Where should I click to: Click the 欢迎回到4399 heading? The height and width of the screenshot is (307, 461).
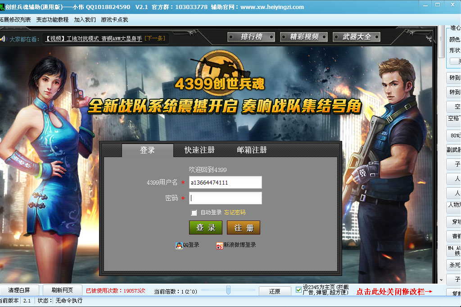point(208,170)
